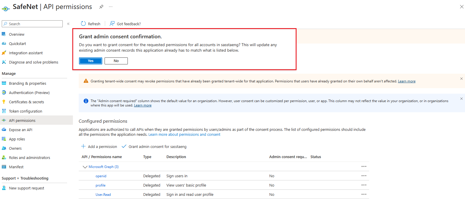Dismiss the tenant-wide consent warning banner
465x199 pixels.
coord(462,79)
